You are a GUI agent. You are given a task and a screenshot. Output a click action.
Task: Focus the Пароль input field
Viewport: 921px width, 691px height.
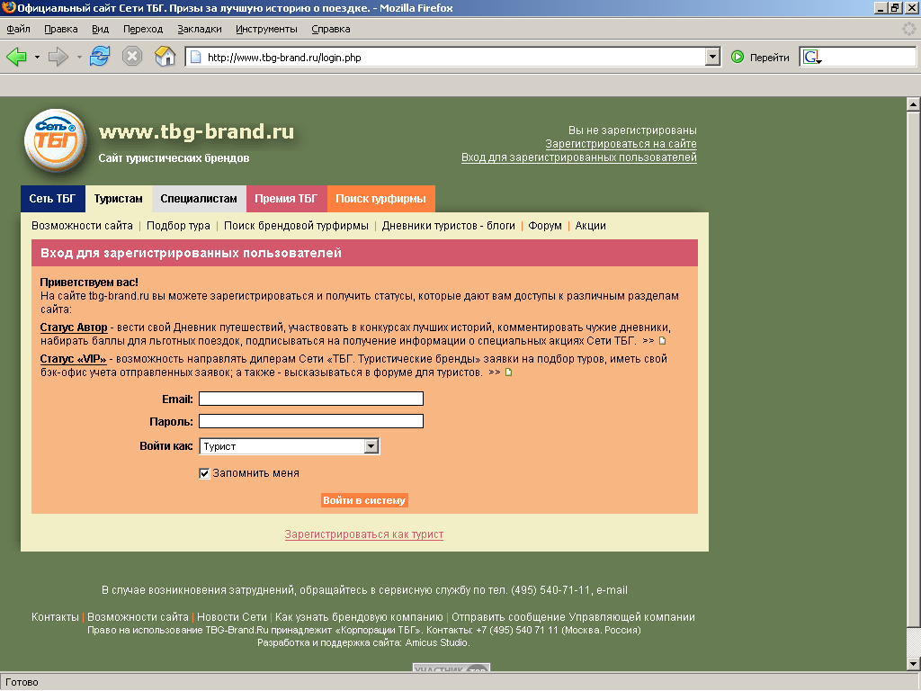click(x=310, y=421)
